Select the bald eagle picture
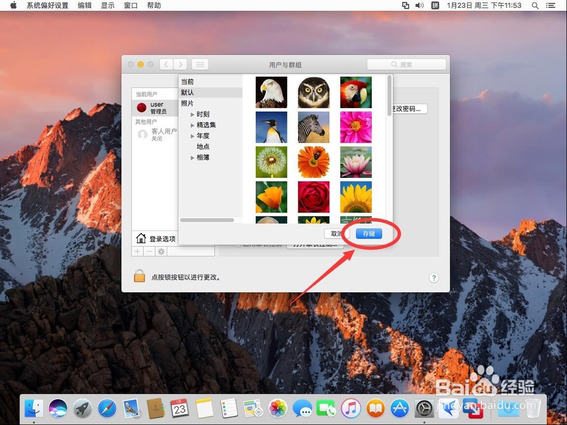 [x=271, y=92]
